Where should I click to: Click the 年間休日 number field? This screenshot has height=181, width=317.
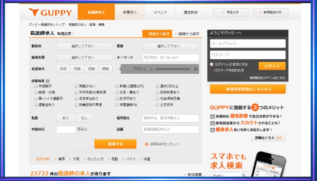pyautogui.click(x=66, y=129)
